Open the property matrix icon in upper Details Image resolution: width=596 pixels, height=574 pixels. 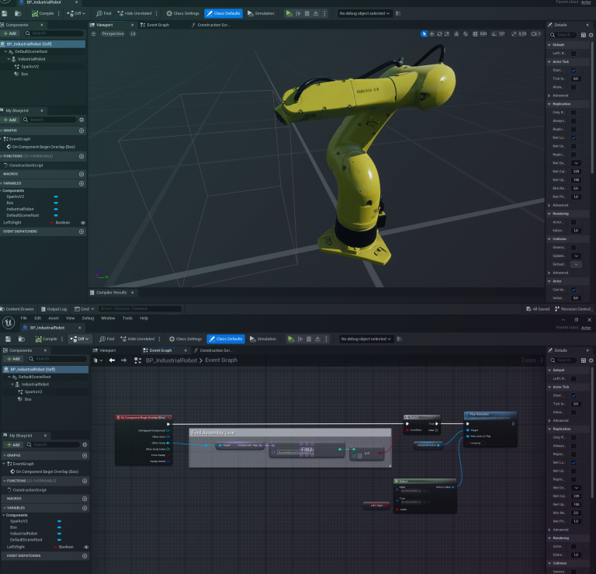point(584,35)
